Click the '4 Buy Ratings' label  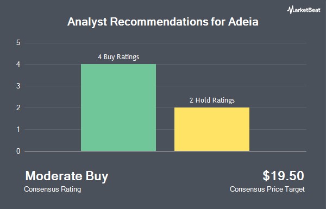(118, 57)
